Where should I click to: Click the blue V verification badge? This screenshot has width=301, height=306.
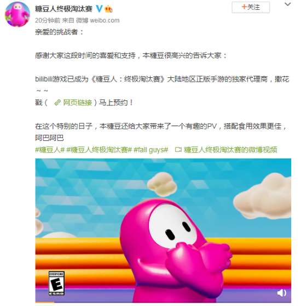click(99, 9)
